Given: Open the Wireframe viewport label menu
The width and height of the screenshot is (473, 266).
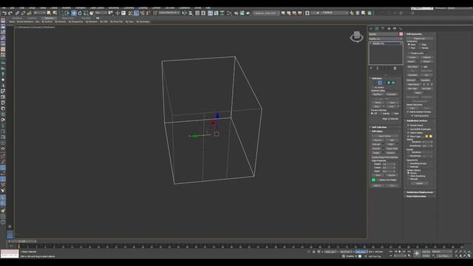Looking at the screenshot, I should [x=50, y=27].
